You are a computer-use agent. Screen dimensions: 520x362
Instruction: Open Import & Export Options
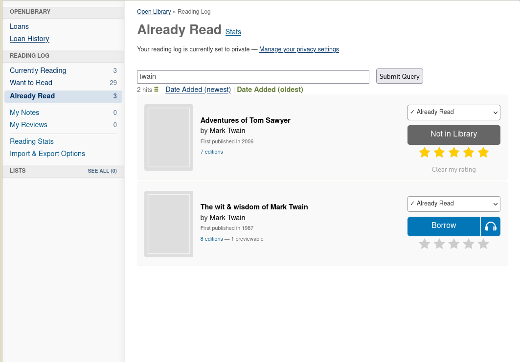(x=47, y=154)
